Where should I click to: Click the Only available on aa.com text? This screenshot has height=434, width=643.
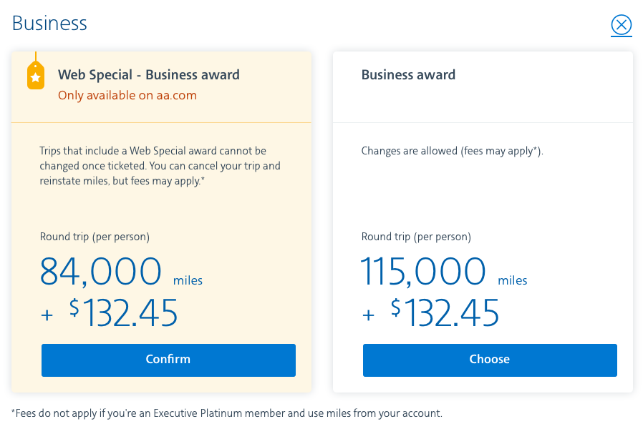[x=127, y=95]
